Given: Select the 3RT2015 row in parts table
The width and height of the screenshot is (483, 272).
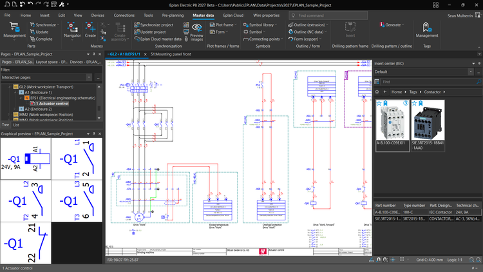Looking at the screenshot, I should point(428,219).
